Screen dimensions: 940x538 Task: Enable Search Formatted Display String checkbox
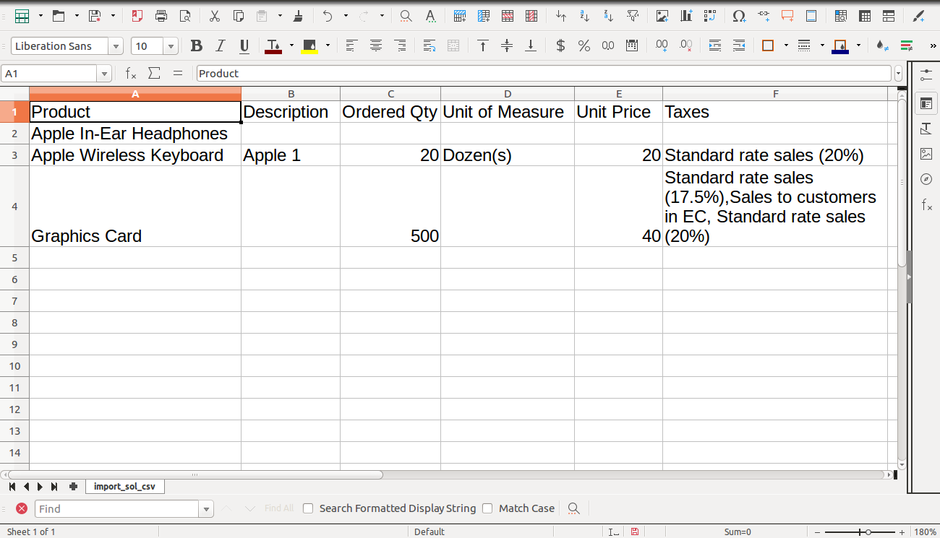click(308, 508)
